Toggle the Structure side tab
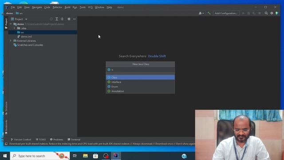Screen dimensions: 284x160 (6, 108)
